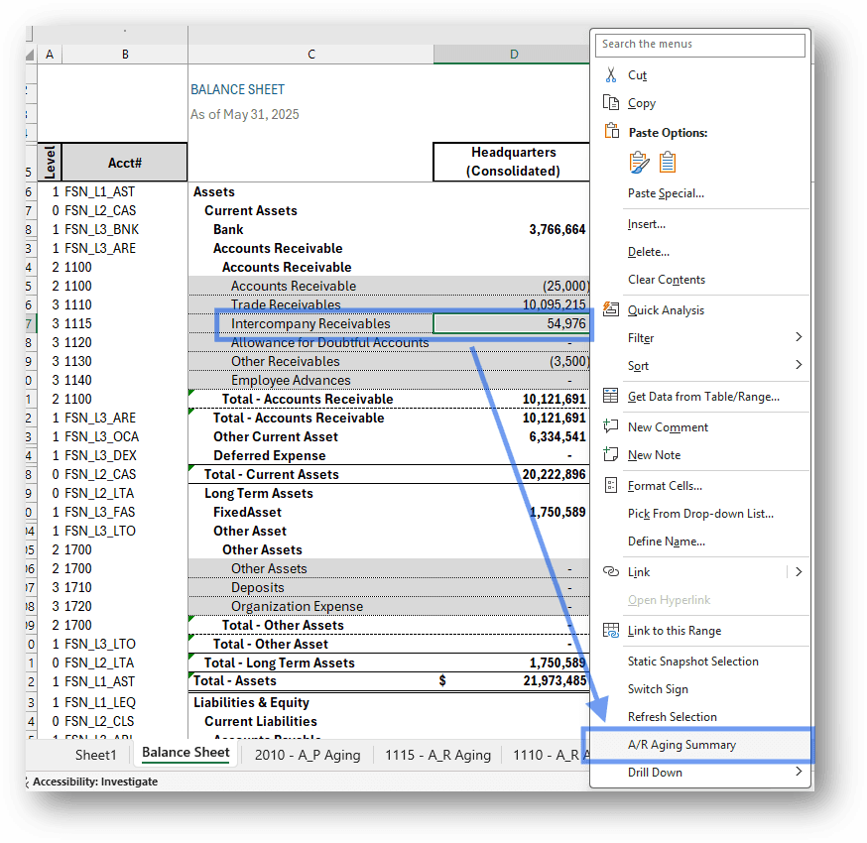Select Define Name entry
Screen dimensions: 867x843
[x=667, y=542]
